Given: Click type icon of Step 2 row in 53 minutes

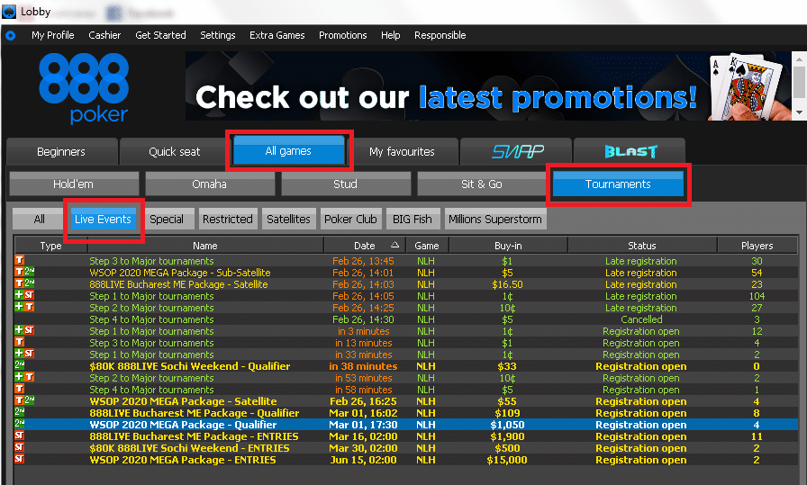Looking at the screenshot, I should [x=24, y=377].
